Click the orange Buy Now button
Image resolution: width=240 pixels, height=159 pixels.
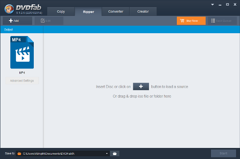(x=191, y=21)
